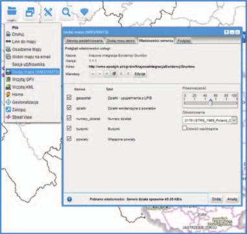This screenshot has width=247, height=234.
Task: Click the blue info icon in status bar
Action: [x=69, y=199]
